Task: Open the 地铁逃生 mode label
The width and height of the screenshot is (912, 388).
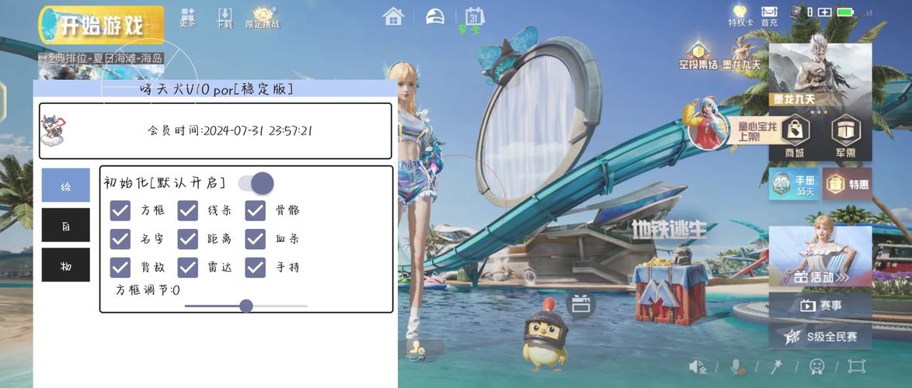Action: point(669,229)
